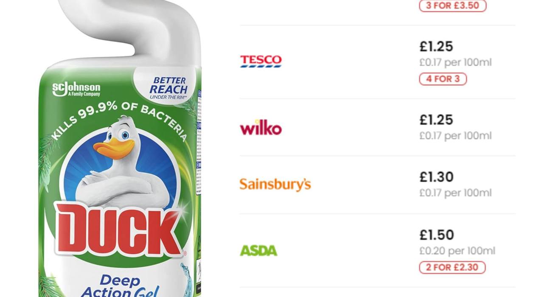Screen dimensions: 550x297
Task: Click the Sainsbury's logo
Action: [275, 185]
